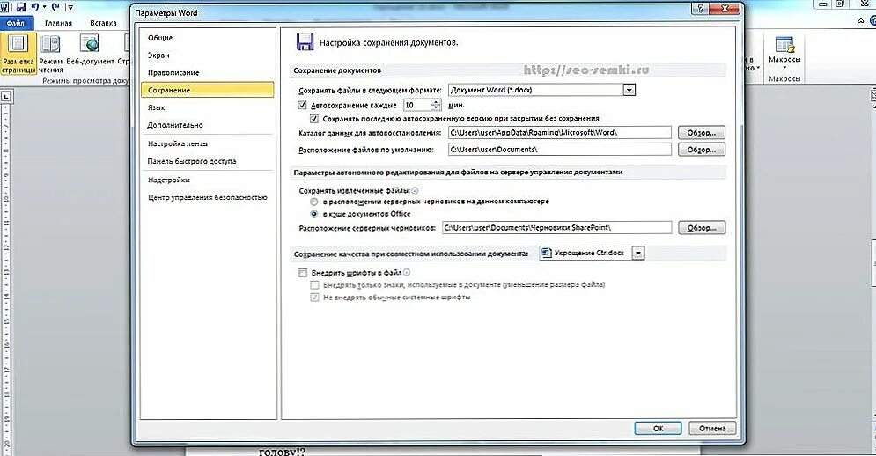Image resolution: width=876 pixels, height=456 pixels.
Task: Open the Файл tab
Action: [x=16, y=23]
